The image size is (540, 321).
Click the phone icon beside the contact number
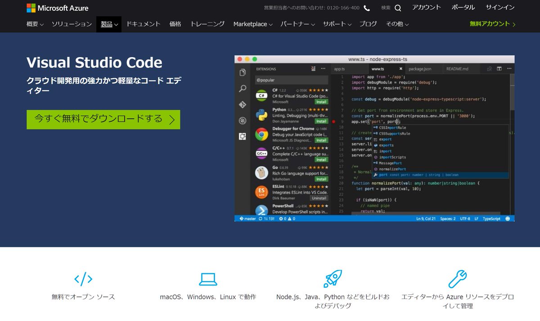coord(367,8)
